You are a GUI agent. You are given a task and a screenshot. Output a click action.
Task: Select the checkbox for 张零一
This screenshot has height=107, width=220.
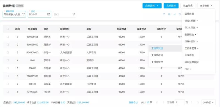(x=8, y=52)
